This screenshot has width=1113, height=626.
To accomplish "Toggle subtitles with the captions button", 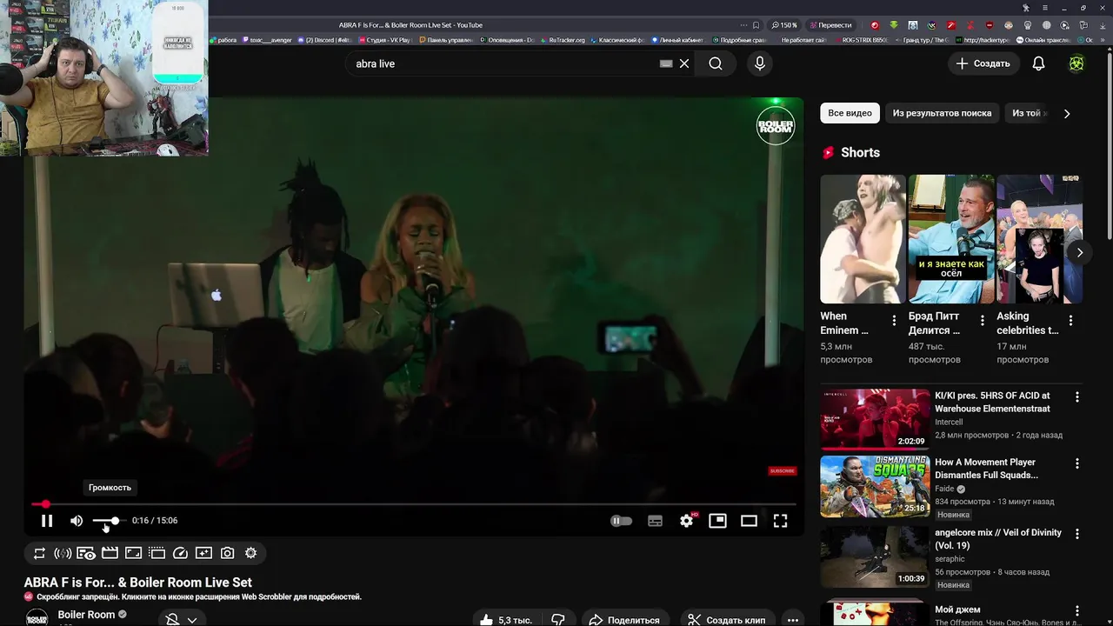I will coord(655,521).
